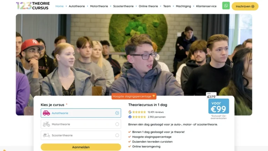Click the pink car icon for Autotheorie
268x151 pixels.
46,113
